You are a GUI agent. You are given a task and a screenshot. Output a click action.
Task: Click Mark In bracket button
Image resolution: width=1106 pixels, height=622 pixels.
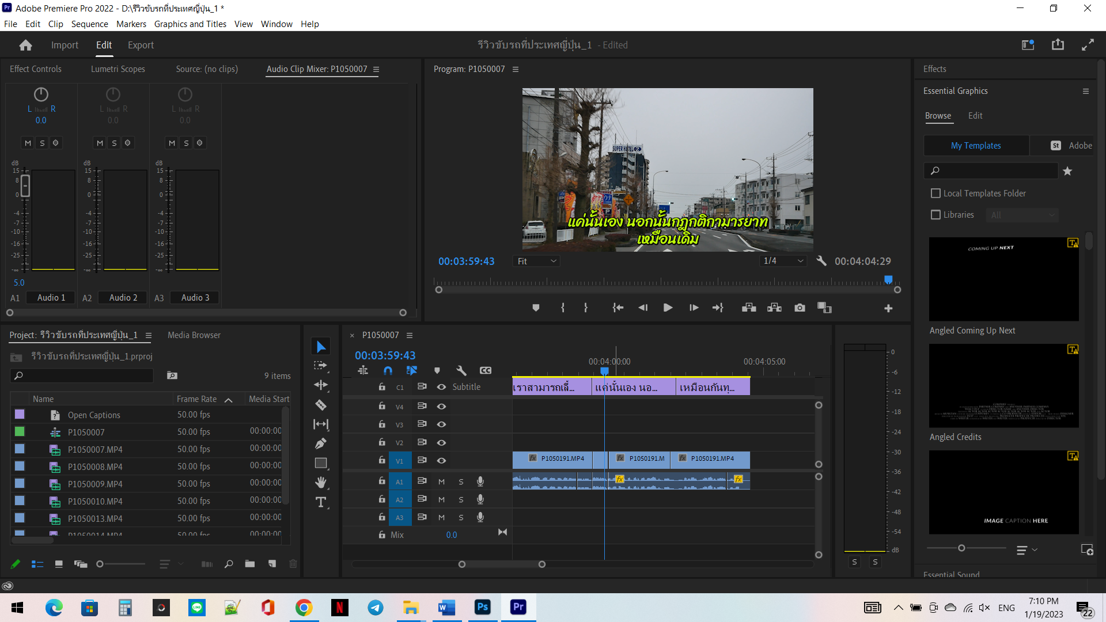(563, 308)
